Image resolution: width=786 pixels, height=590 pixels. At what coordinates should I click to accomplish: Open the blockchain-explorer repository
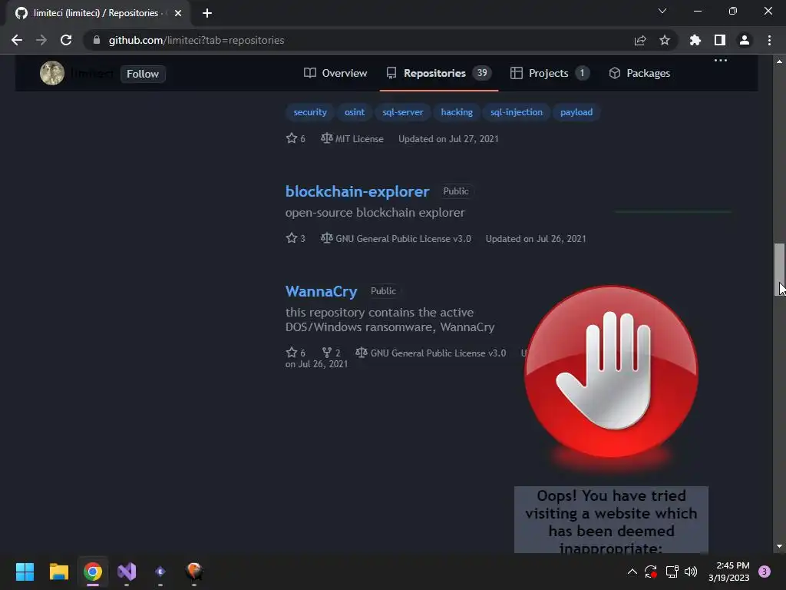(x=358, y=191)
